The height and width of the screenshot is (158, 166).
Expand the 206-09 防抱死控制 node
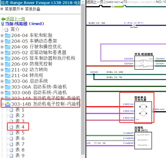[x=2, y=64]
